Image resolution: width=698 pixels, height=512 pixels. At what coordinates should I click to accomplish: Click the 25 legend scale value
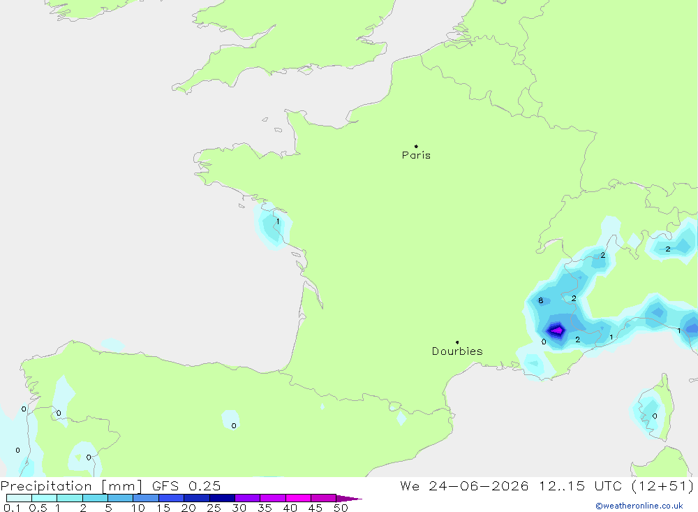(214, 508)
